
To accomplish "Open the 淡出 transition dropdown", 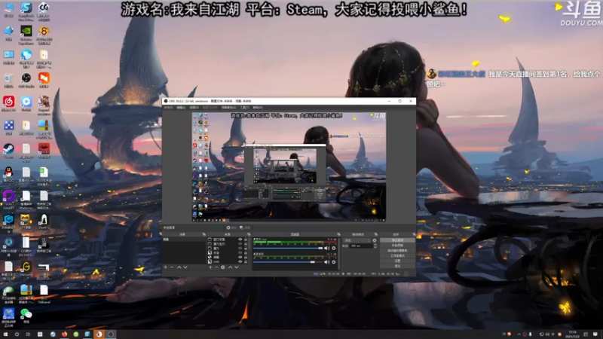I will pos(357,240).
